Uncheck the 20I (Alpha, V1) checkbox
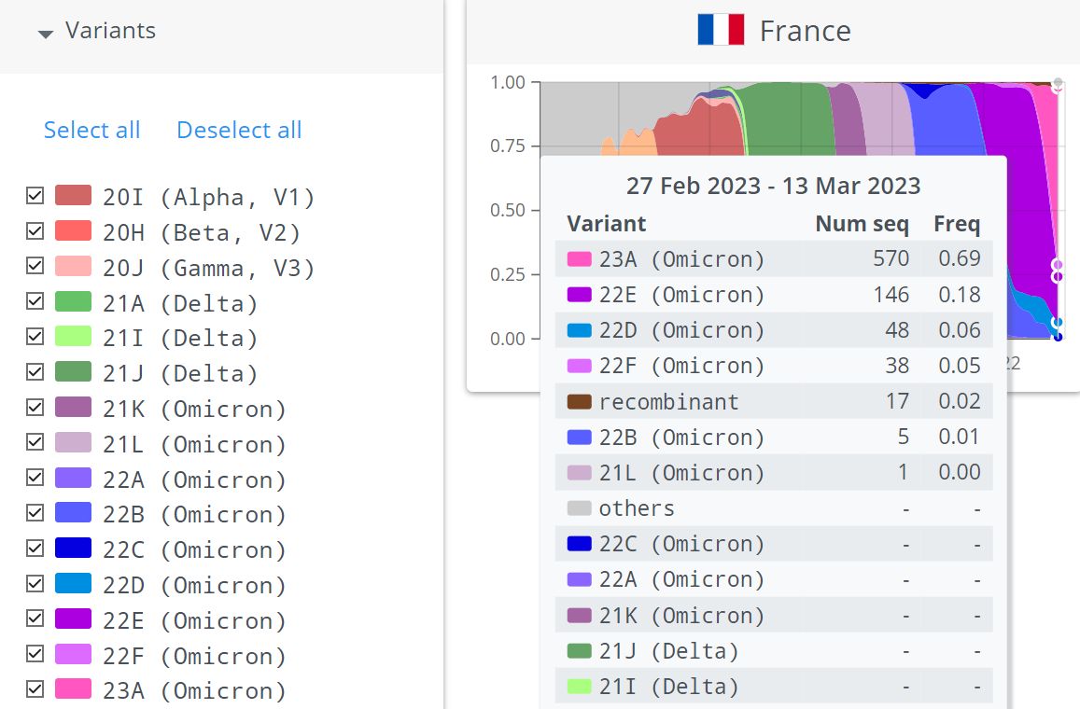Viewport: 1080px width, 709px height. 35,196
